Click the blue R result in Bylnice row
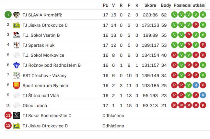This screenshot has height=139, width=210. click(196, 85)
